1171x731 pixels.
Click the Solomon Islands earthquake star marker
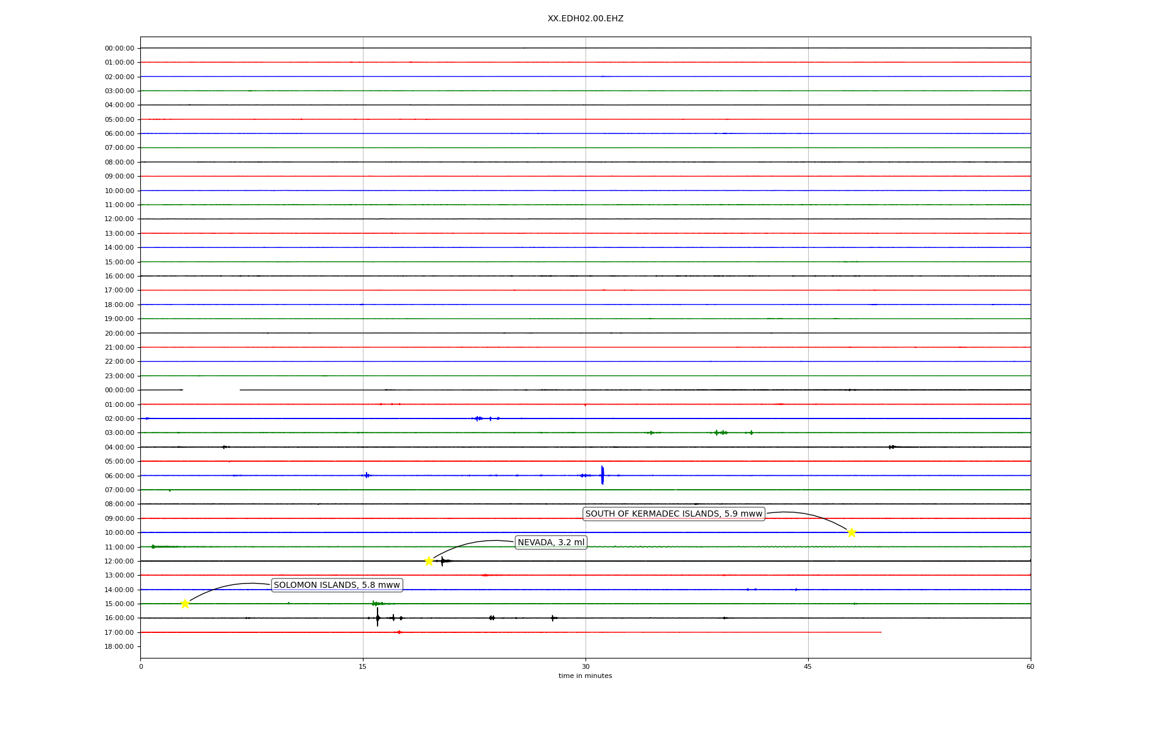tap(185, 604)
